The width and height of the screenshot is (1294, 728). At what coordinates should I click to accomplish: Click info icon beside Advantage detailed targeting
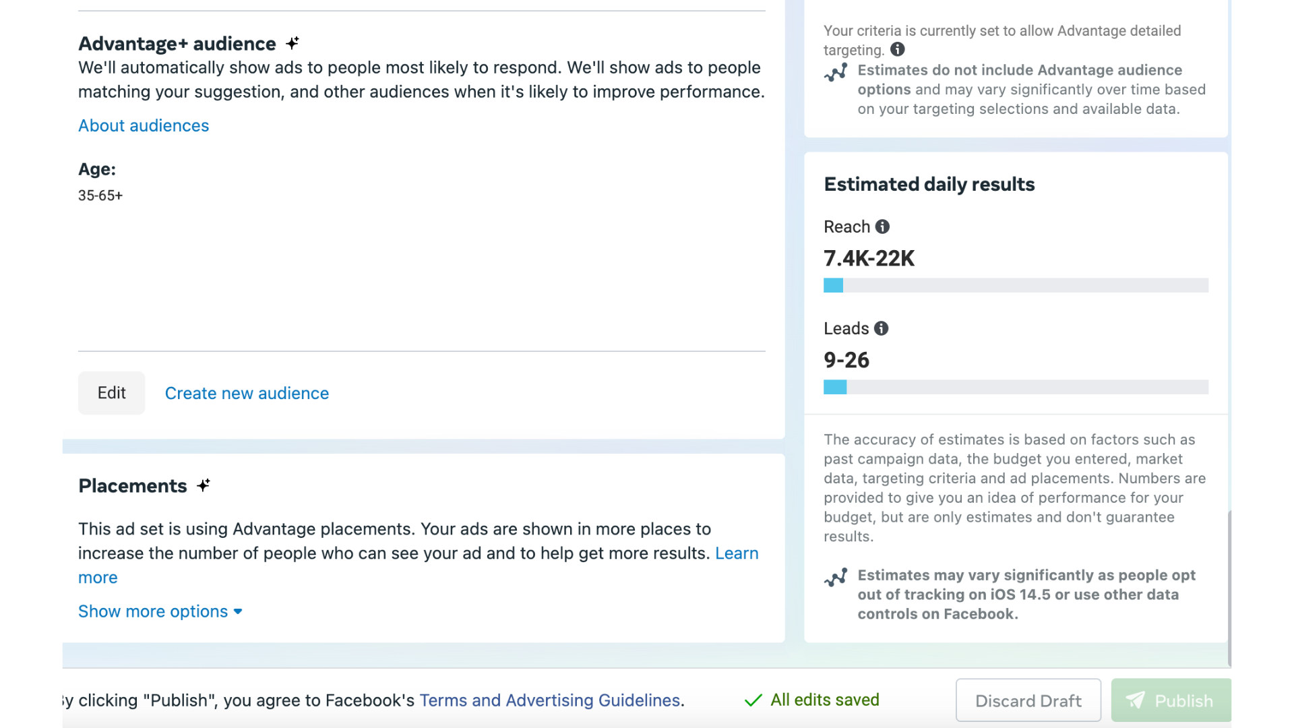[898, 49]
